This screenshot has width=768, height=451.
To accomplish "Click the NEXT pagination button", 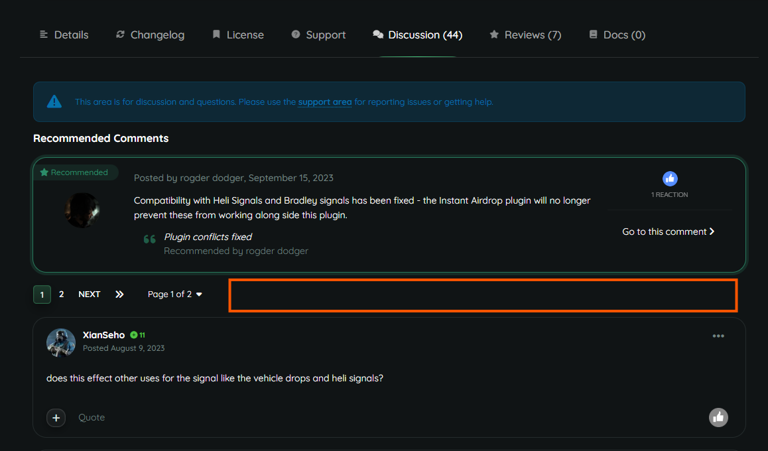I will 90,294.
